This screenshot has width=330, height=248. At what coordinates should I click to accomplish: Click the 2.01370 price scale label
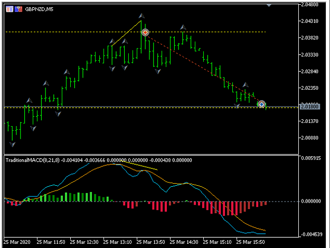coord(309,121)
